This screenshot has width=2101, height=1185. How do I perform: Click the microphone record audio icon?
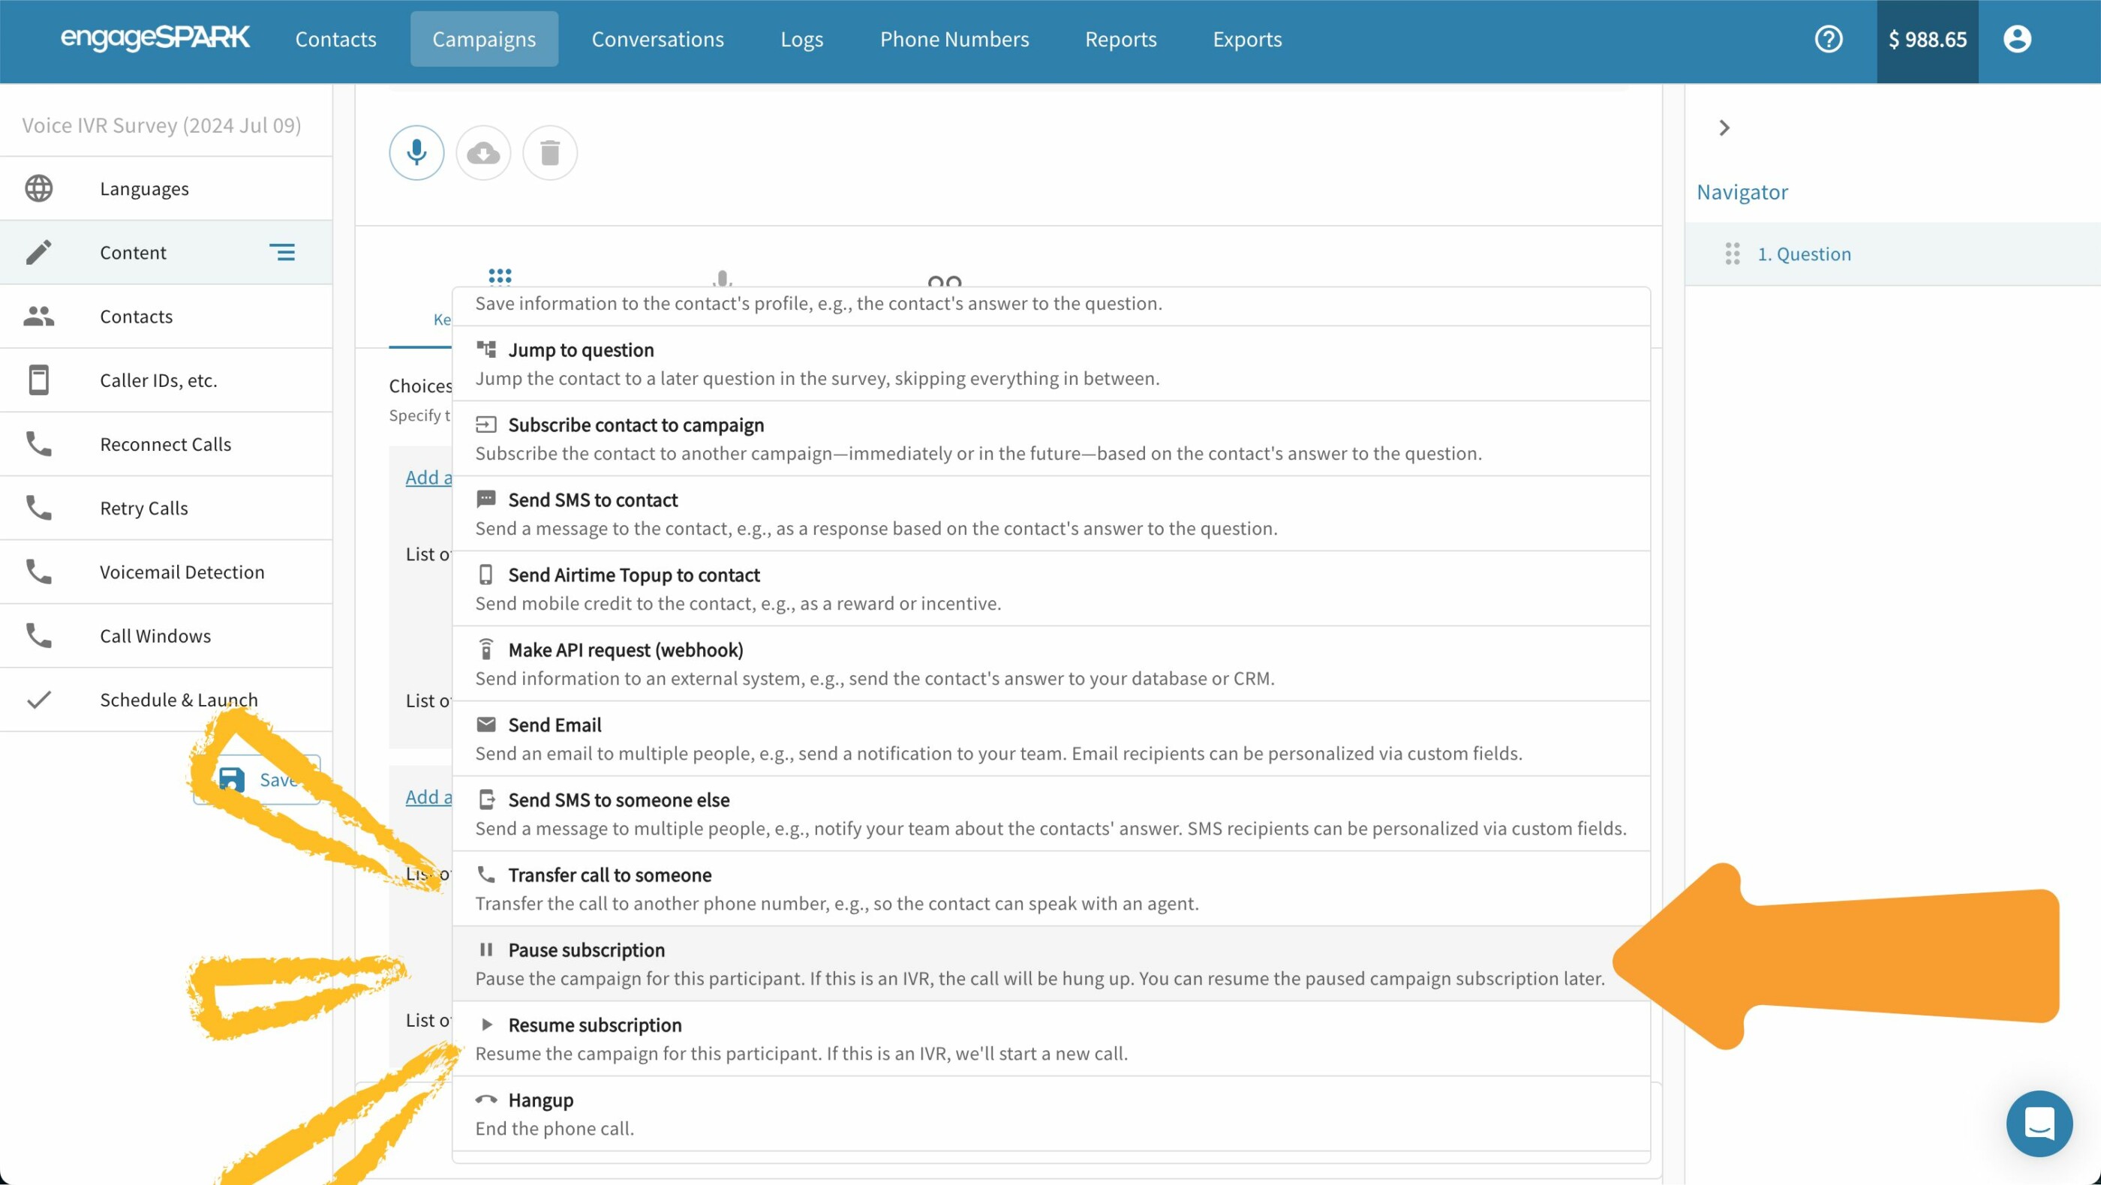pyautogui.click(x=416, y=152)
